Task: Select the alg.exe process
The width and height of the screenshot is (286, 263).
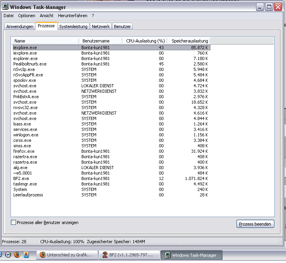Action: tap(111, 168)
